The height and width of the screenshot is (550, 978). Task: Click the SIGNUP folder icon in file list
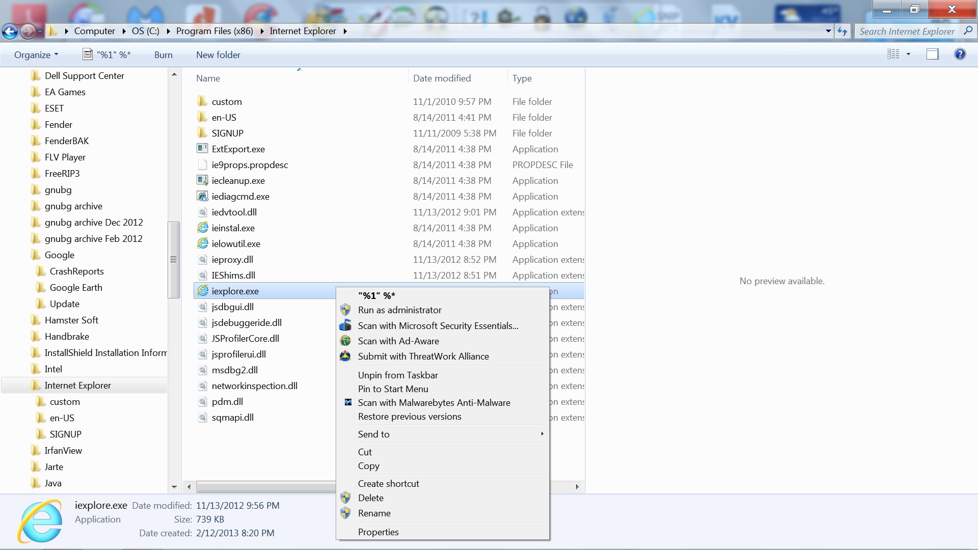point(203,133)
